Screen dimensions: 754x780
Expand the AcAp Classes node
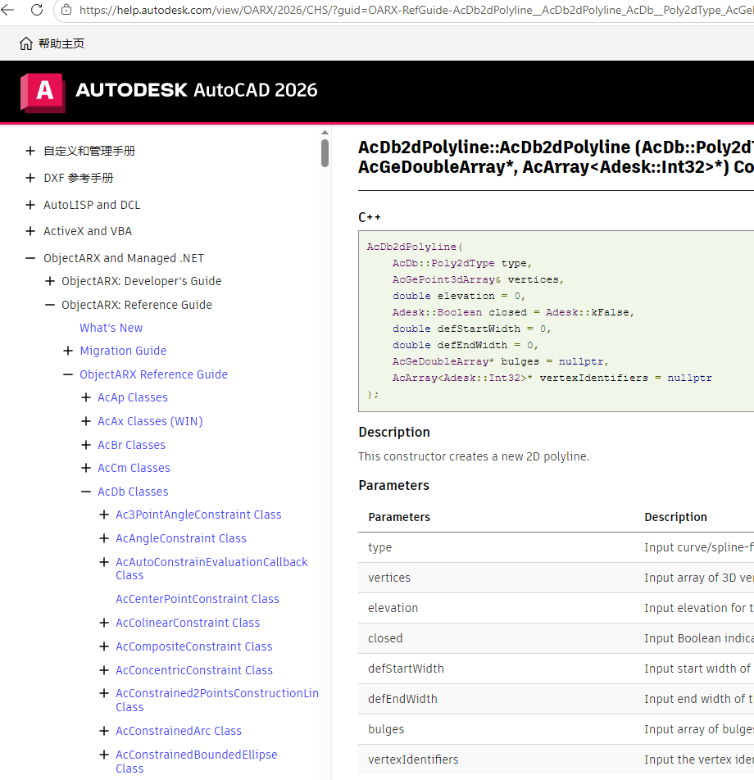[x=86, y=397]
